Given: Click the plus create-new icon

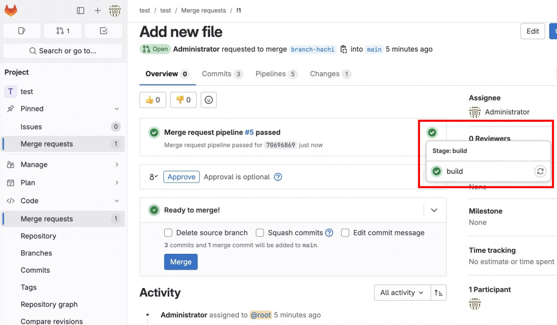Looking at the screenshot, I should (97, 10).
